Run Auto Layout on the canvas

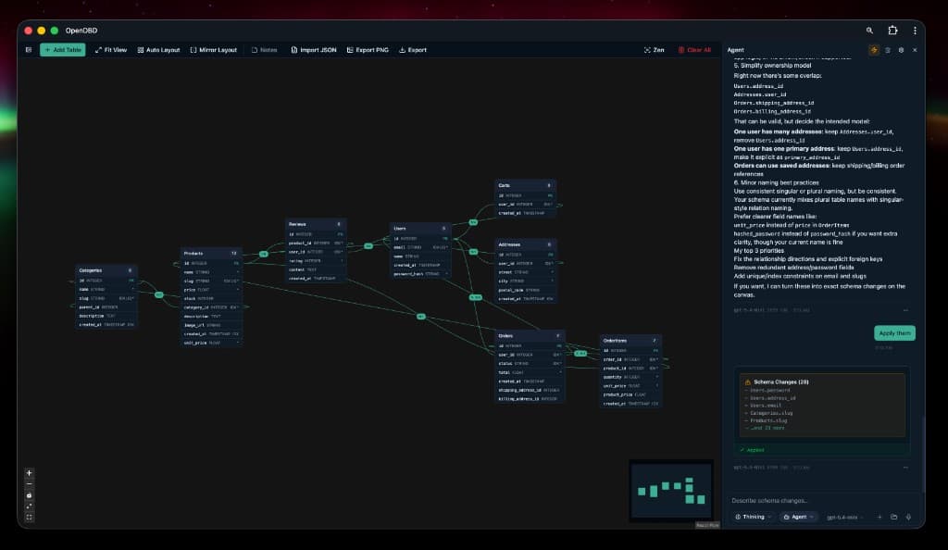point(158,50)
